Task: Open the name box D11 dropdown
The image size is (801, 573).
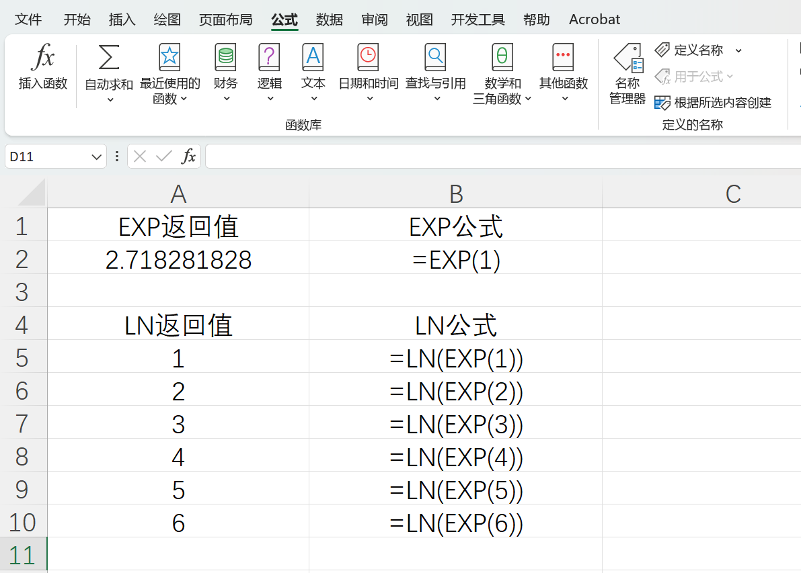Action: (x=96, y=157)
